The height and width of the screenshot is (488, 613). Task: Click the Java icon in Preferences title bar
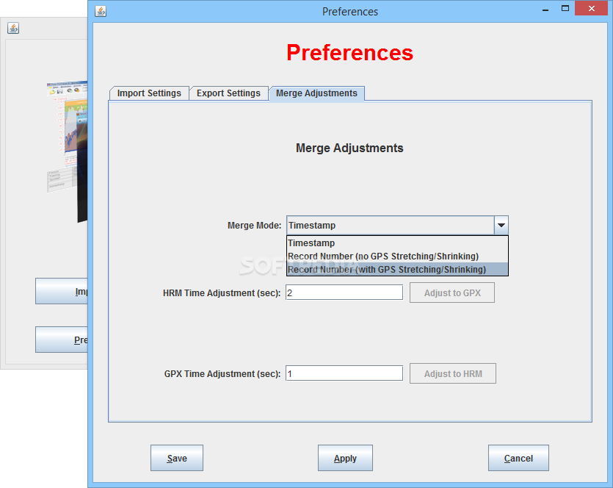point(101,11)
